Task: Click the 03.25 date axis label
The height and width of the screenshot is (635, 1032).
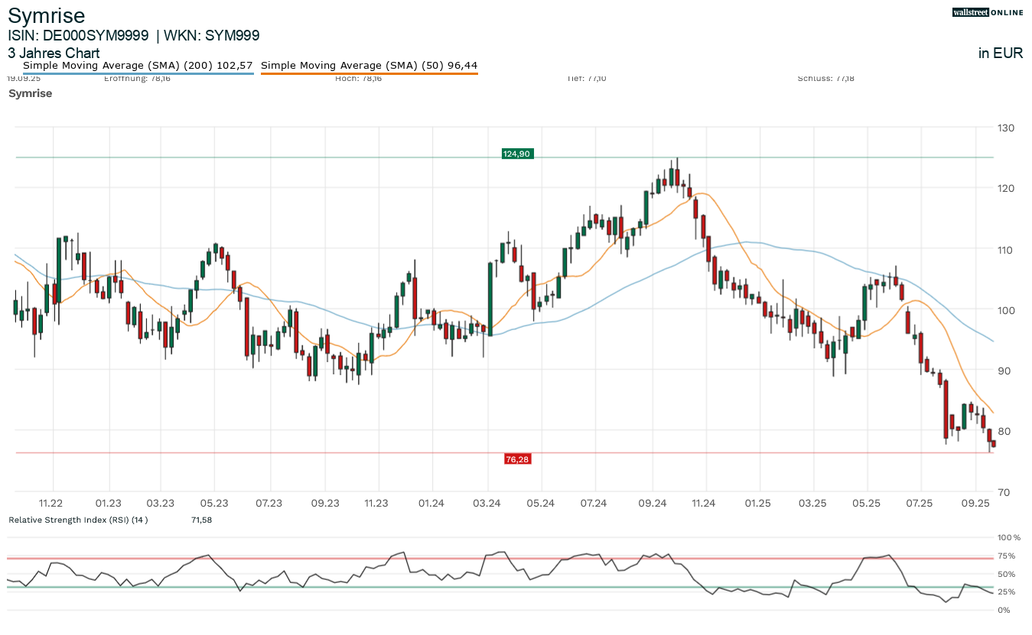Action: click(x=812, y=503)
